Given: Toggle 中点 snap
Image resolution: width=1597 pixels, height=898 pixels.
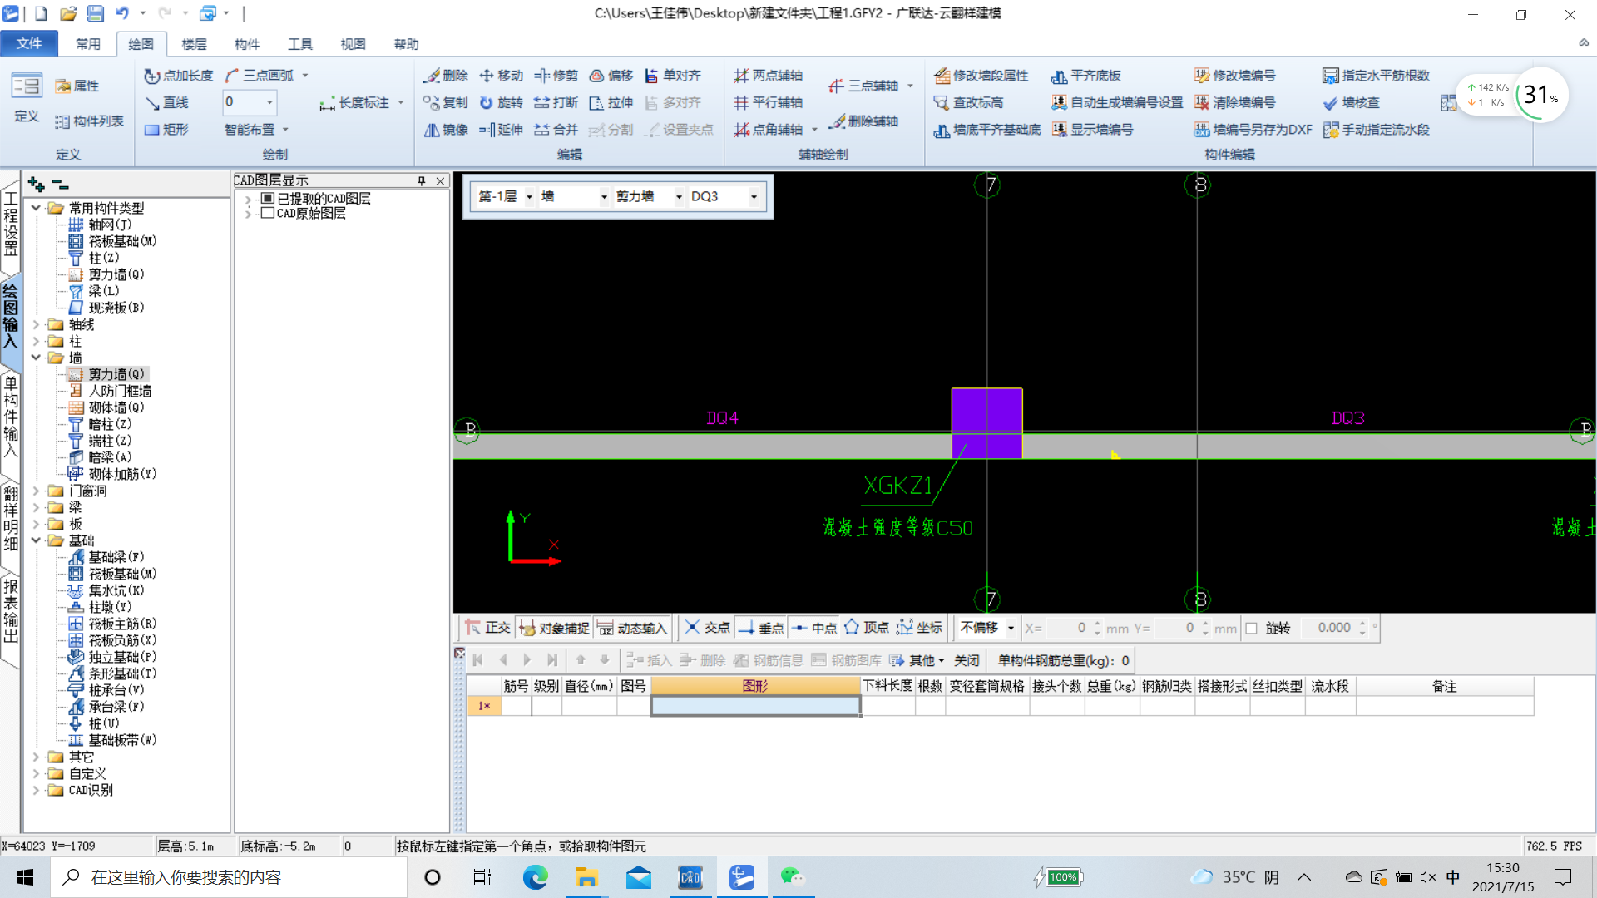Looking at the screenshot, I should 814,628.
